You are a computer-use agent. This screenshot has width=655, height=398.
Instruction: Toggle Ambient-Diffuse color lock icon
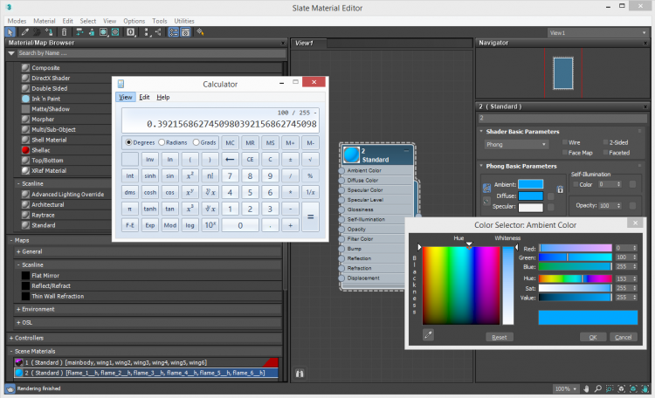click(x=486, y=189)
